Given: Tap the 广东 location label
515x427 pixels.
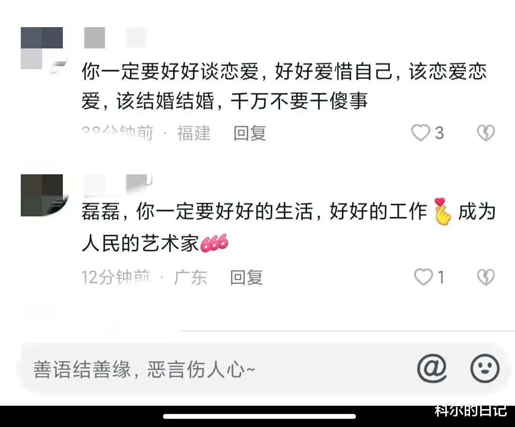Looking at the screenshot, I should coord(191,277).
